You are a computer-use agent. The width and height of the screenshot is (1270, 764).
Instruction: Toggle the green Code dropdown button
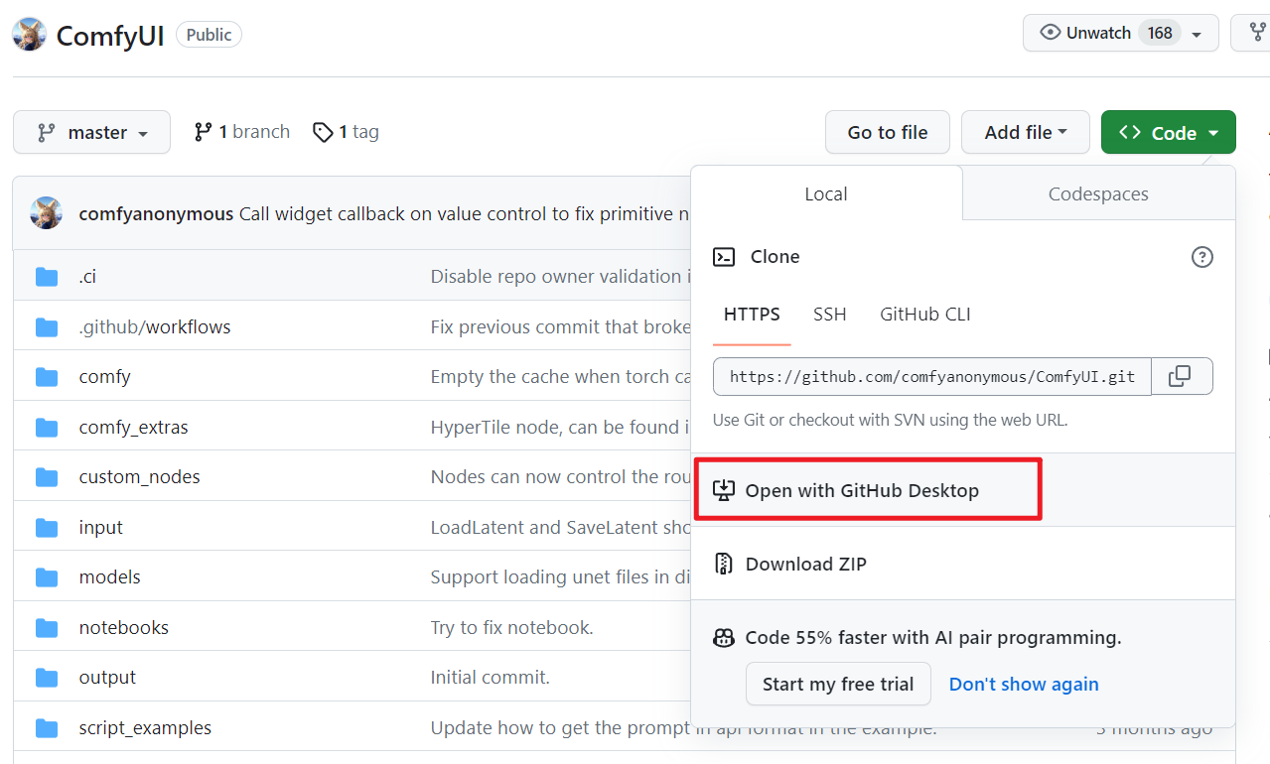1168,132
